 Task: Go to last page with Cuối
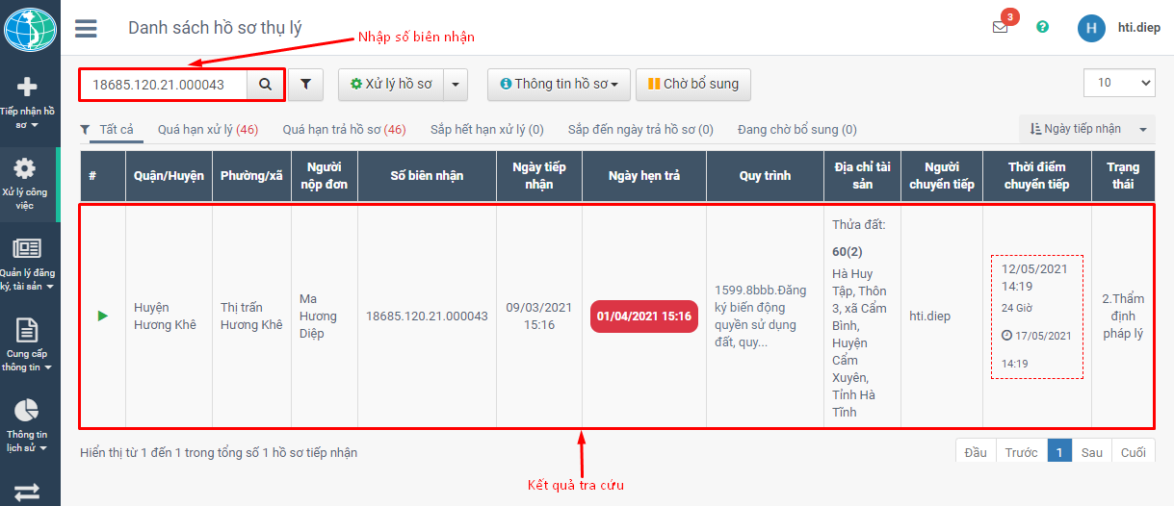1133,452
